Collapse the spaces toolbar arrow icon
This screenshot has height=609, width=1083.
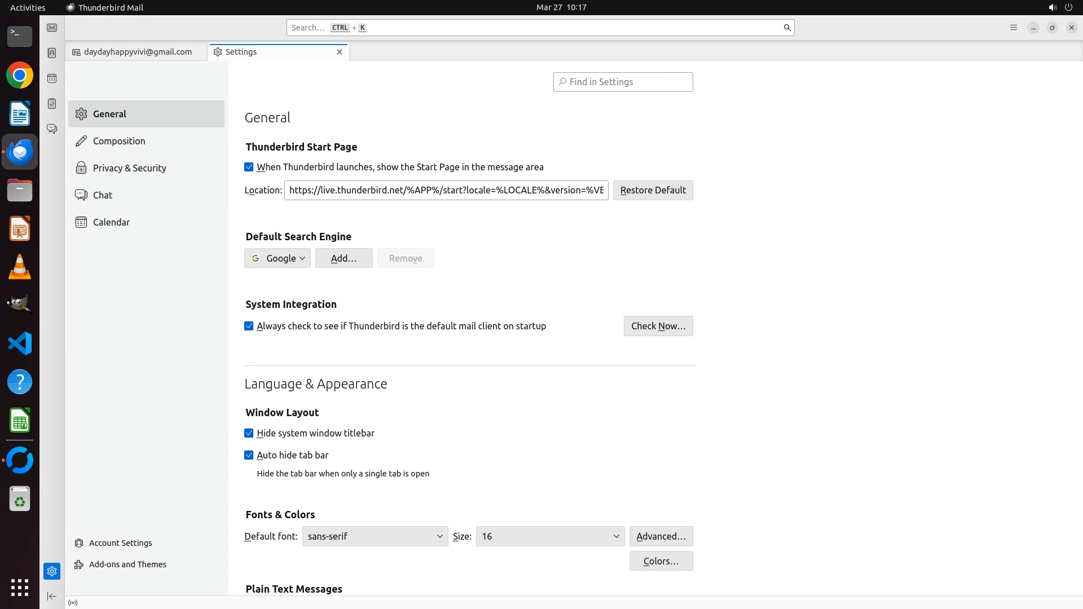pyautogui.click(x=52, y=596)
